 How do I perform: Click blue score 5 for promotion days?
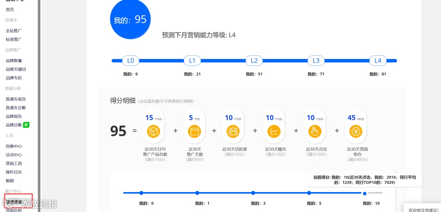click(x=191, y=118)
